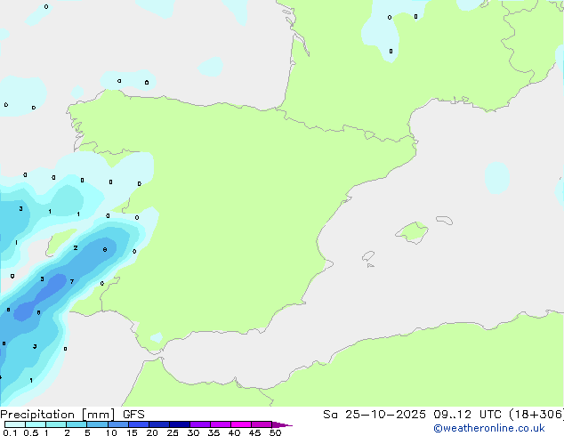Viewport: 564px width, 436px height.
Task: Click Menorca island on the map
Action: click(445, 220)
